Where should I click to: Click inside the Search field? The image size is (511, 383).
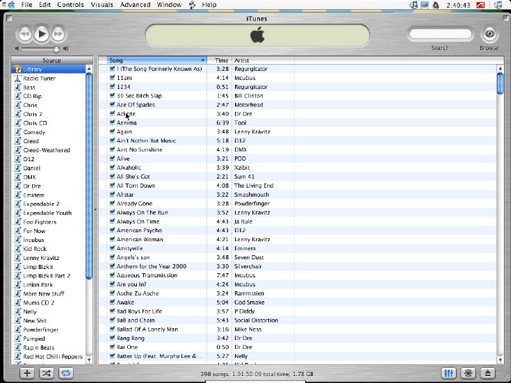(x=440, y=34)
